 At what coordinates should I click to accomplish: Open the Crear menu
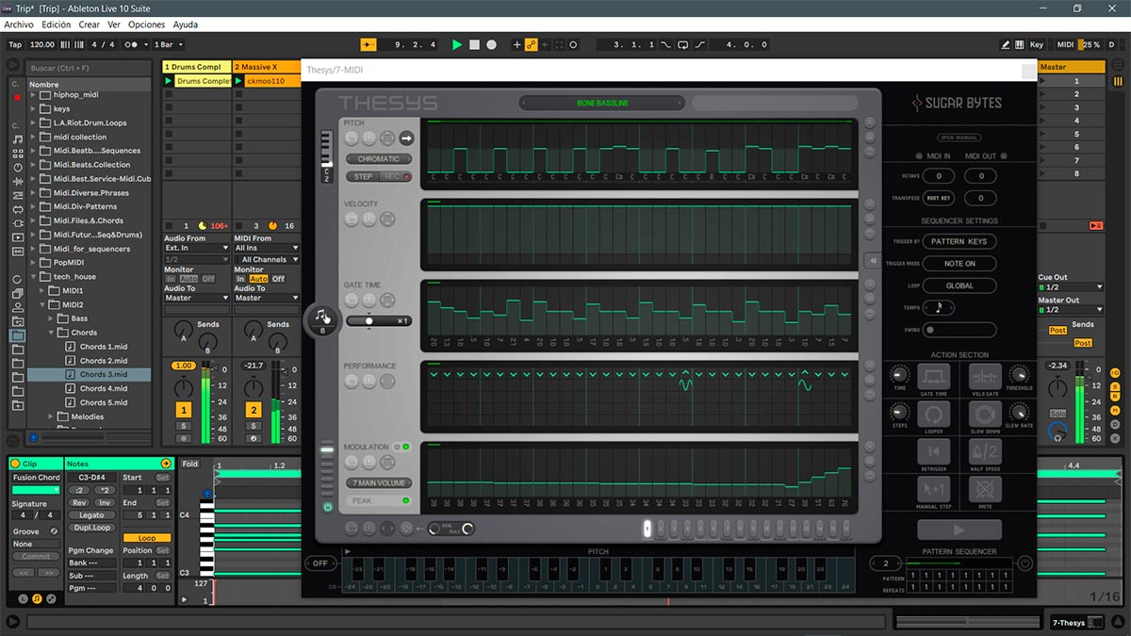[89, 24]
